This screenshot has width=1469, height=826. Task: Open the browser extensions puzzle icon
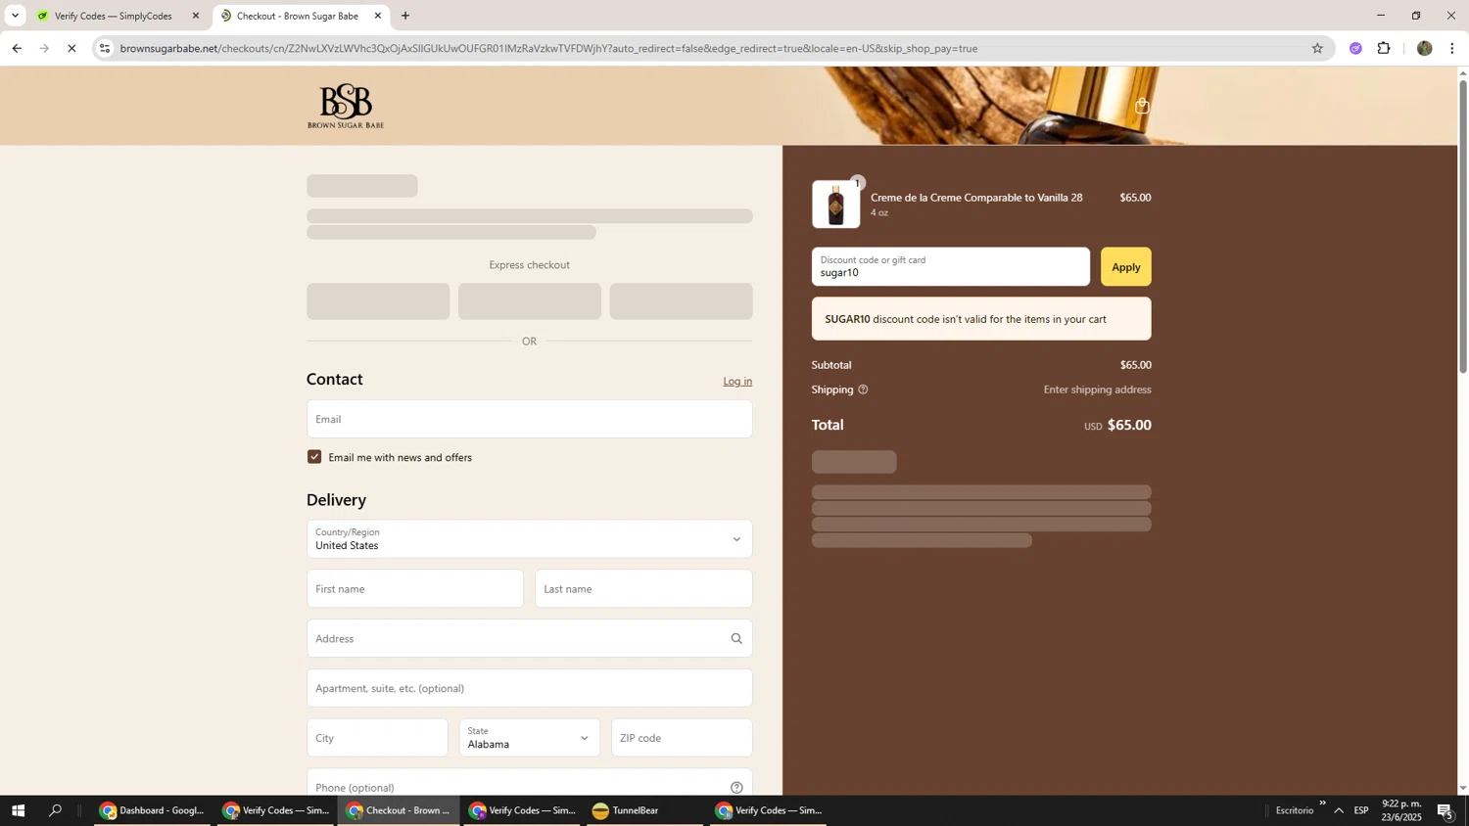[1384, 48]
